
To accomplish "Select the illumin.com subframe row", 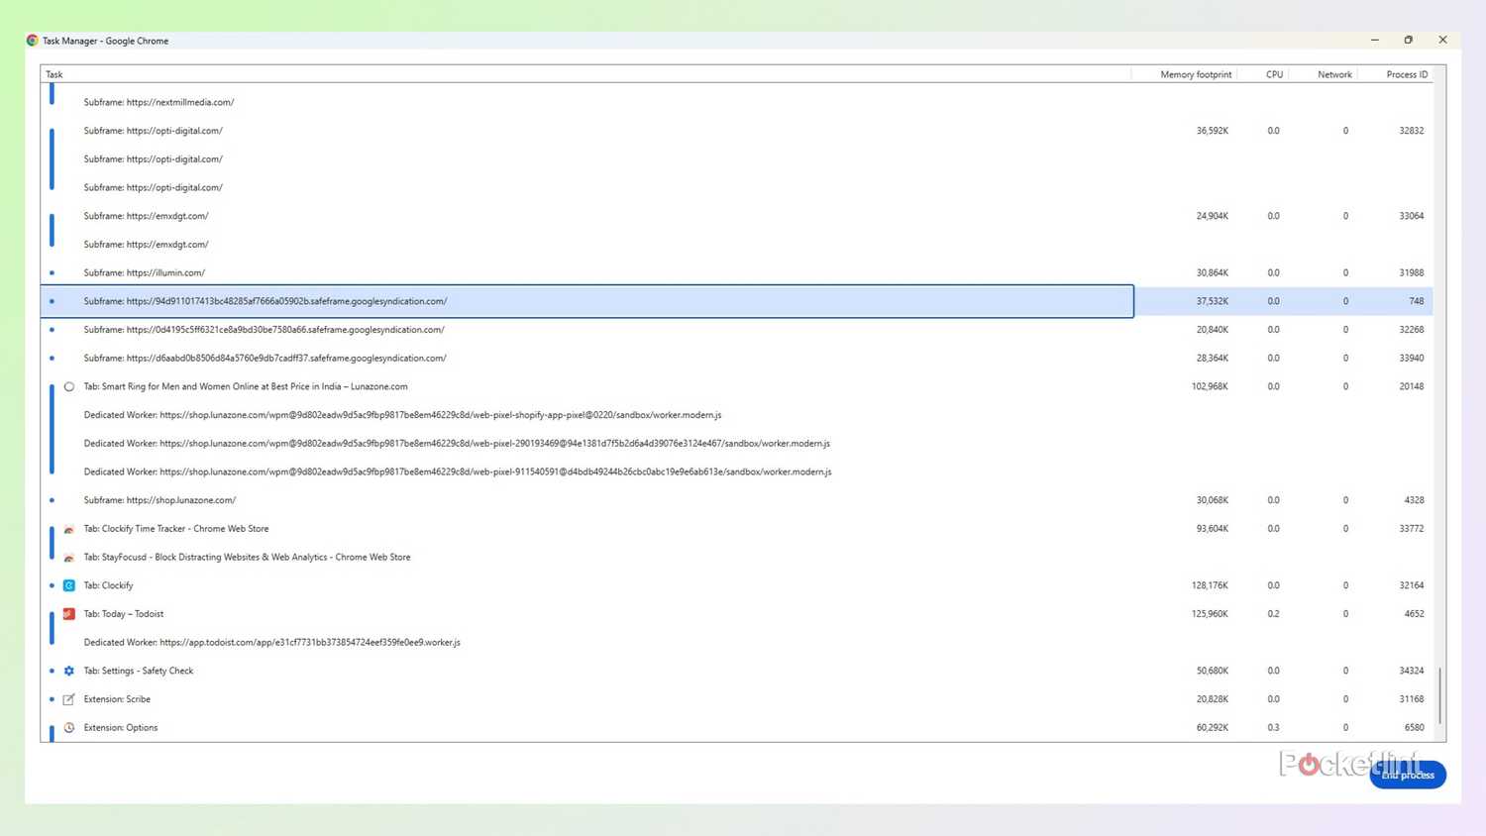I will pos(736,272).
